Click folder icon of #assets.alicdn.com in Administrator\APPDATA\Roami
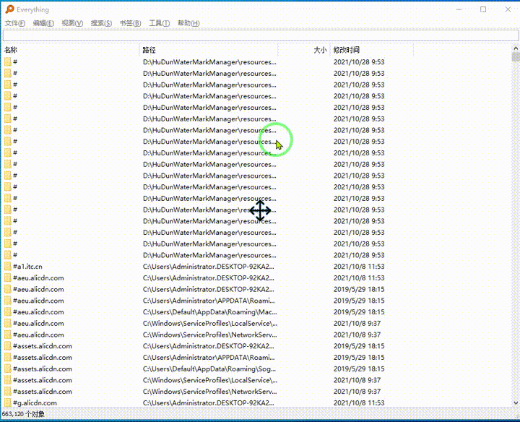Image resolution: width=520 pixels, height=422 pixels. click(8, 357)
